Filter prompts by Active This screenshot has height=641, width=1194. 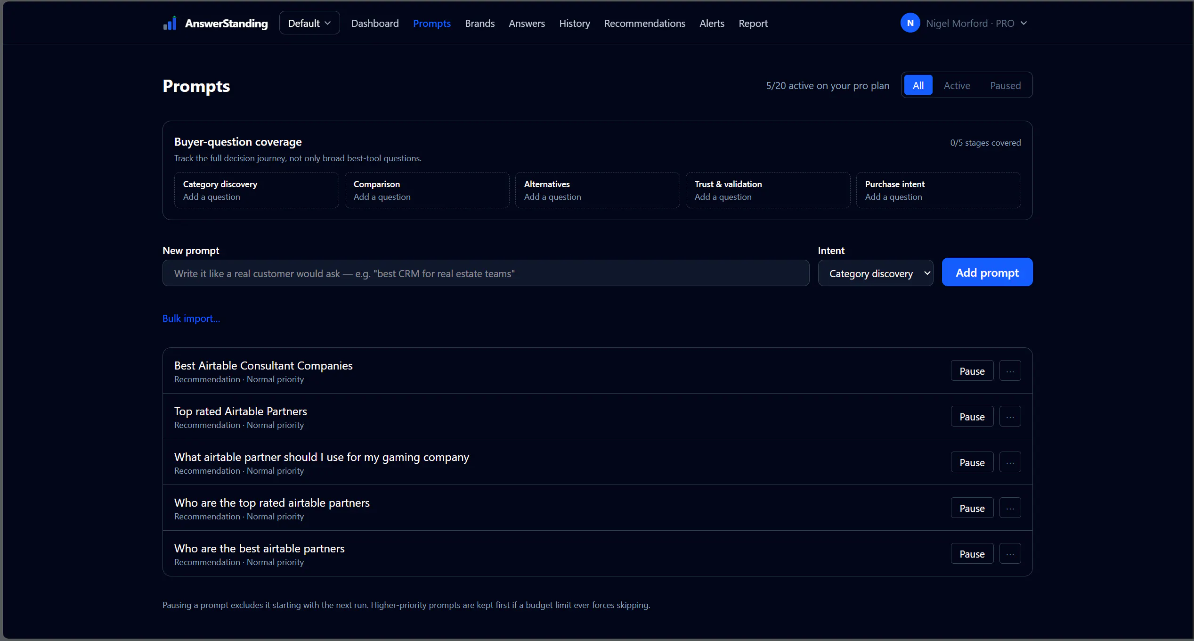(x=957, y=85)
